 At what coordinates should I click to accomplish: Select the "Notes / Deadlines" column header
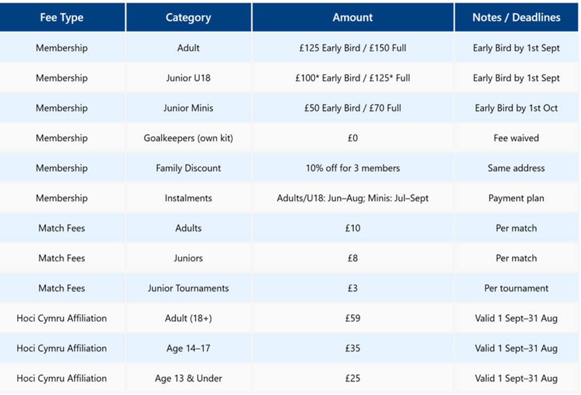(516, 18)
